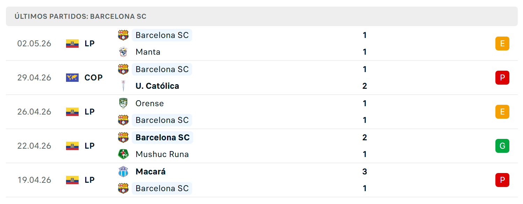
Task: Click the red P badge for Macará match
Action: (x=502, y=180)
